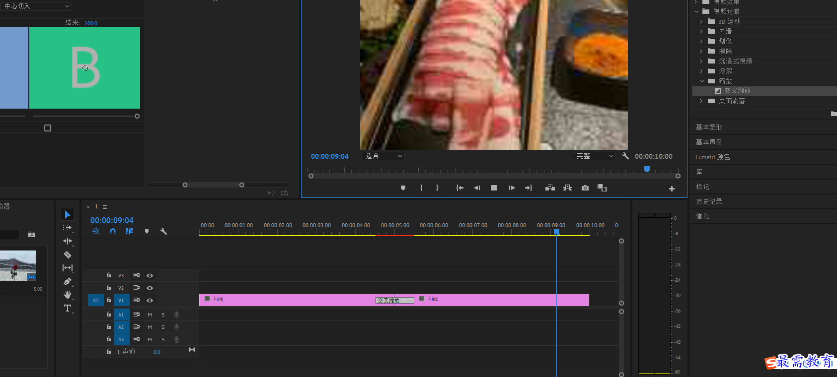
Task: Collapse the 视频过渡 folder
Action: click(696, 11)
